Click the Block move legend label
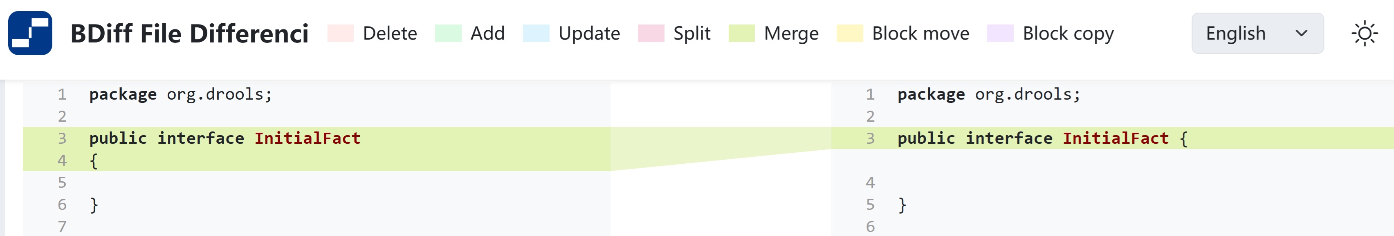The image size is (1394, 236). point(920,33)
